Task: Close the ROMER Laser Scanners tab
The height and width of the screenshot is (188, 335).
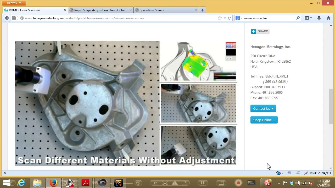Action: (x=65, y=10)
